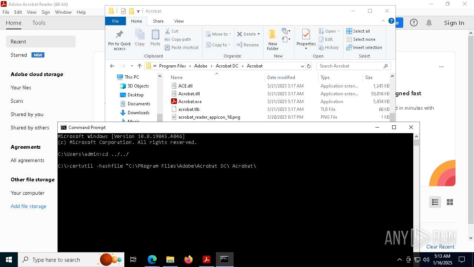Open the Move to dropdown
The width and height of the screenshot is (474, 267).
click(218, 34)
